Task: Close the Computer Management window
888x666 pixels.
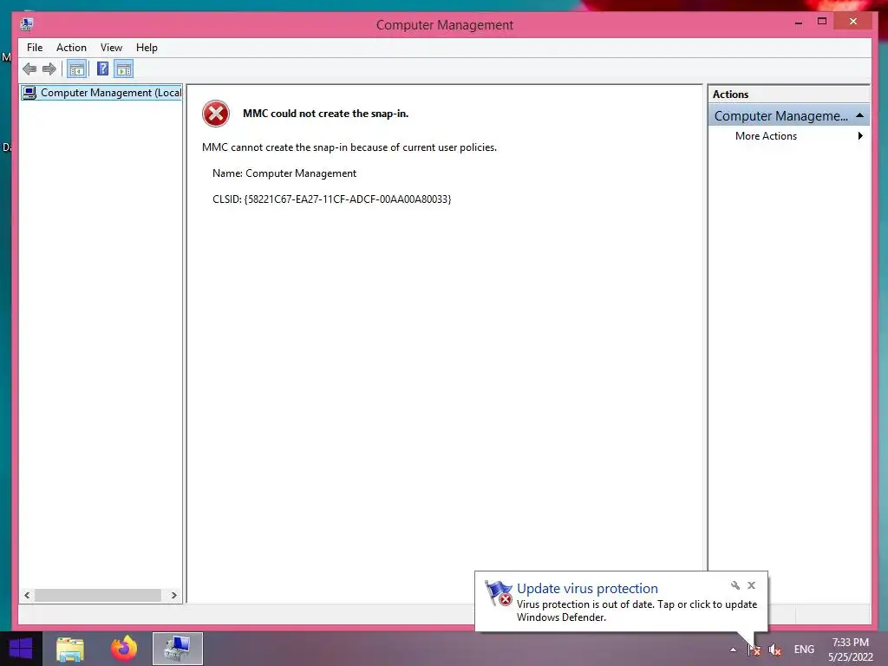Action: click(853, 22)
